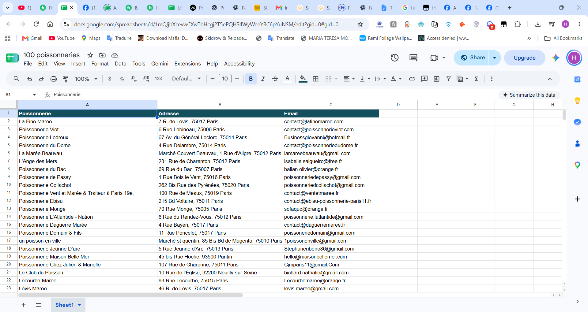Click the font size field showing 10
This screenshot has height=312, width=588.
pyautogui.click(x=225, y=79)
